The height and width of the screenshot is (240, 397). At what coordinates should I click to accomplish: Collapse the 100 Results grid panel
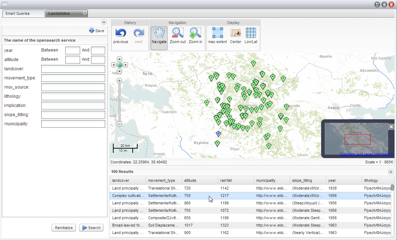391,172
